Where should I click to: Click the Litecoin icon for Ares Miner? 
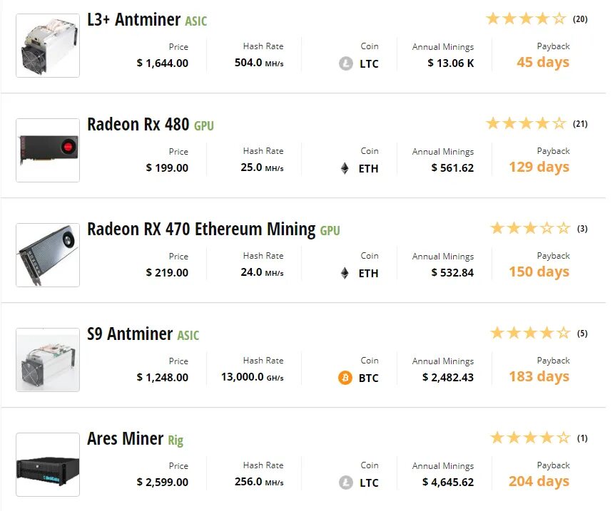coord(345,482)
